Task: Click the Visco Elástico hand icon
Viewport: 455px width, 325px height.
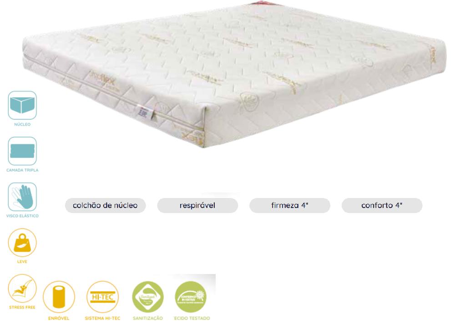Action: click(22, 197)
